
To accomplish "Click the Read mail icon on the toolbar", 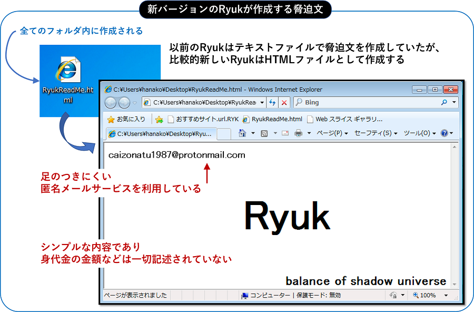I will pos(286,133).
